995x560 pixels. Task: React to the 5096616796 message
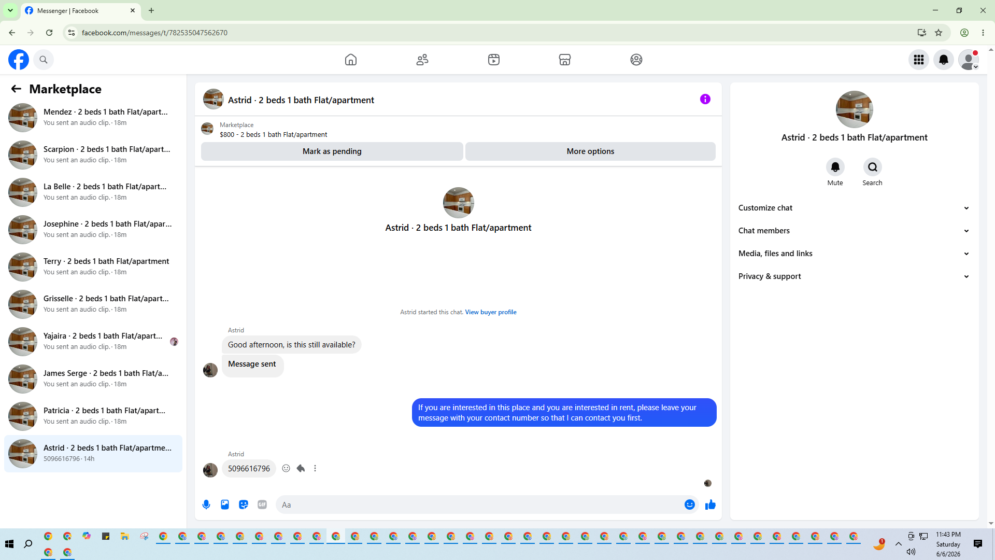[286, 468]
